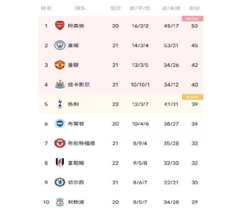Click the Liverpool club crest
Image resolution: width=236 pixels, height=208 pixels.
[x=60, y=202]
